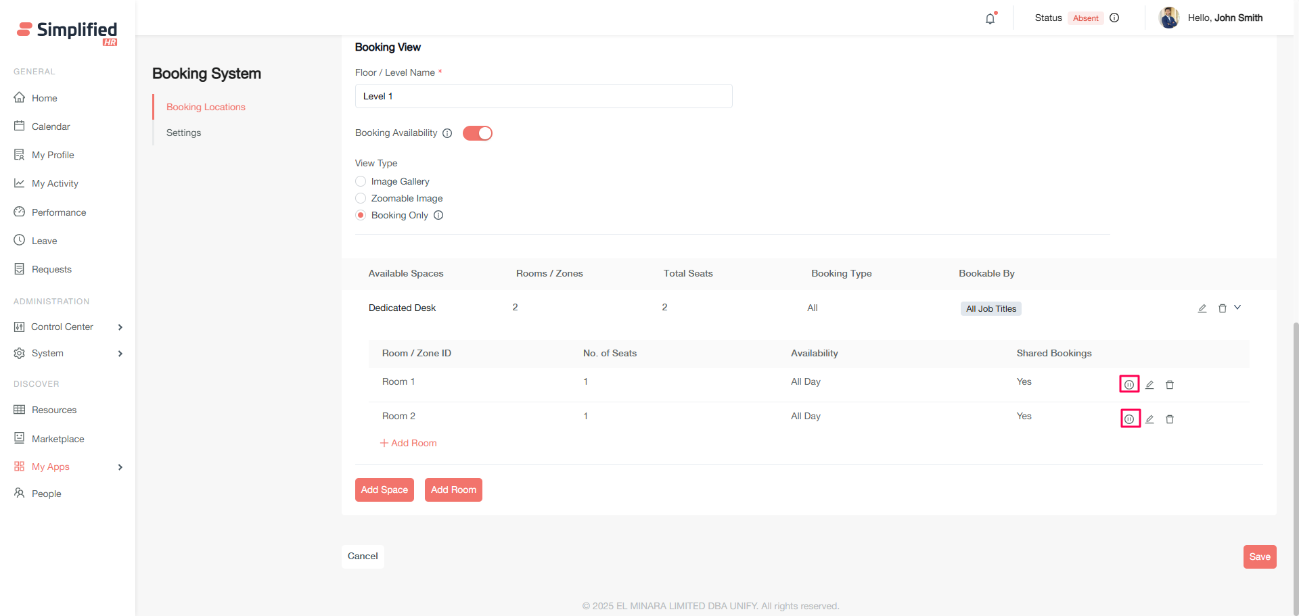Go to Calendar in sidebar

[x=51, y=126]
